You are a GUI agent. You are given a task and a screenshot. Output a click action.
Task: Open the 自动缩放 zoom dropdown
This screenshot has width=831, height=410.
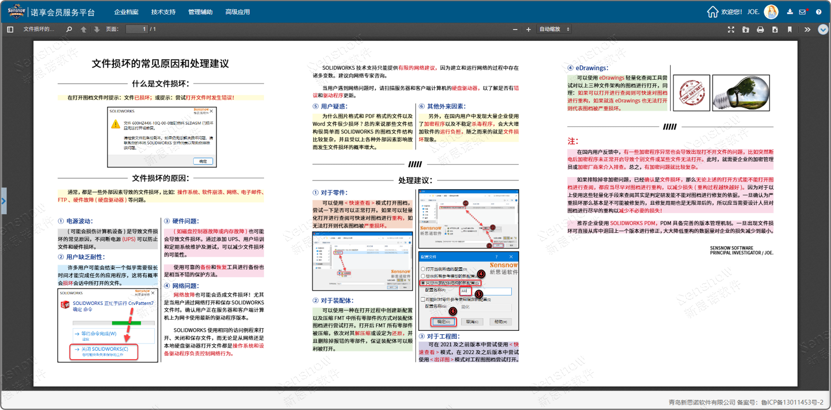point(554,29)
